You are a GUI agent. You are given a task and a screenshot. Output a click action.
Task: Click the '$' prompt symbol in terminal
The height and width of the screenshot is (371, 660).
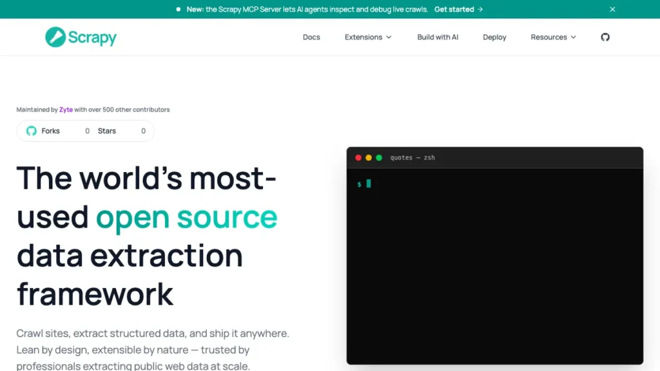359,184
